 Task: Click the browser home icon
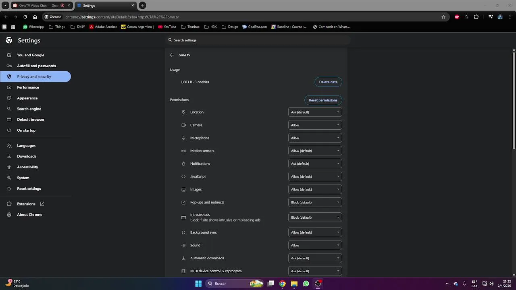(x=35, y=17)
